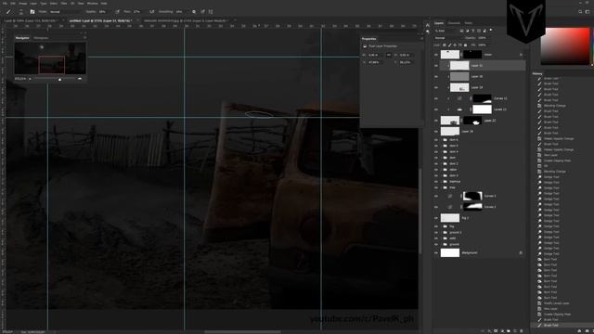Screen dimensions: 594x334
Task: Hide Layer 31 with its eye icon
Action: 436,66
